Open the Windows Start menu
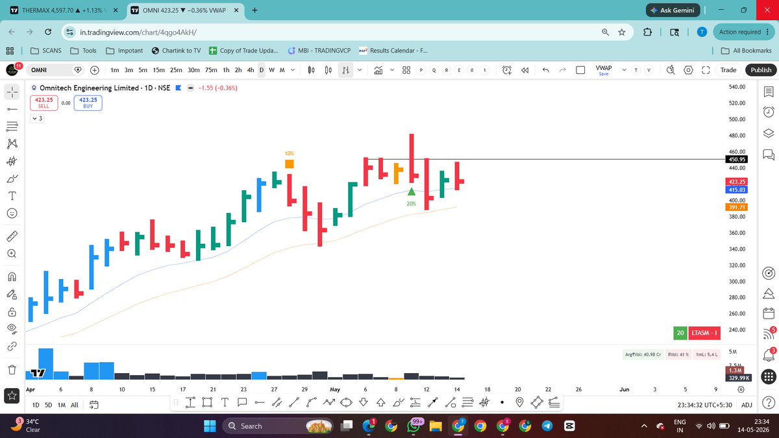Viewport: 779px width, 438px height. 210,426
